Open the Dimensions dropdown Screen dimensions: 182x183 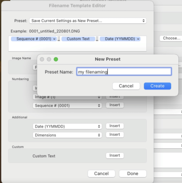click(67, 135)
